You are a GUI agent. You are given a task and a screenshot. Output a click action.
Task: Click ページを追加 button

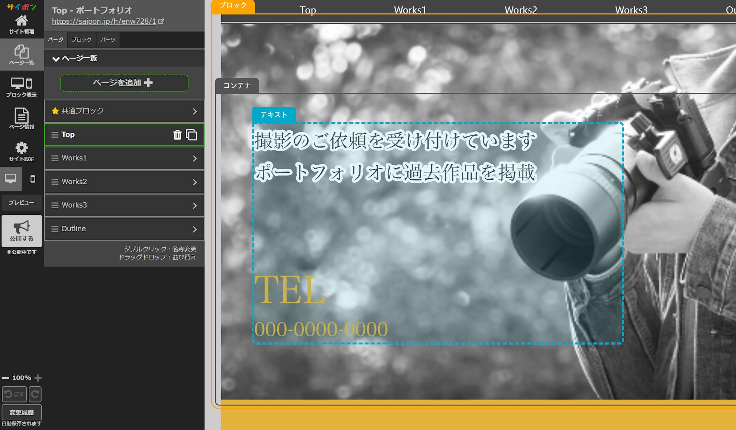[x=124, y=83]
